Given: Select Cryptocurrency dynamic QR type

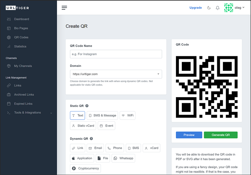Looking at the screenshot, I should pyautogui.click(x=85, y=168).
